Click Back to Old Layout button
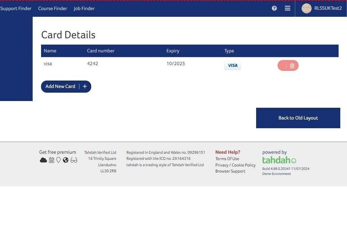 (x=298, y=118)
